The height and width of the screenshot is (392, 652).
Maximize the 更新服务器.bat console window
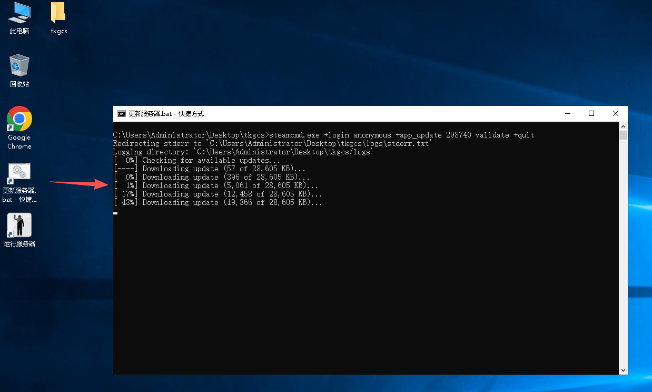[591, 114]
